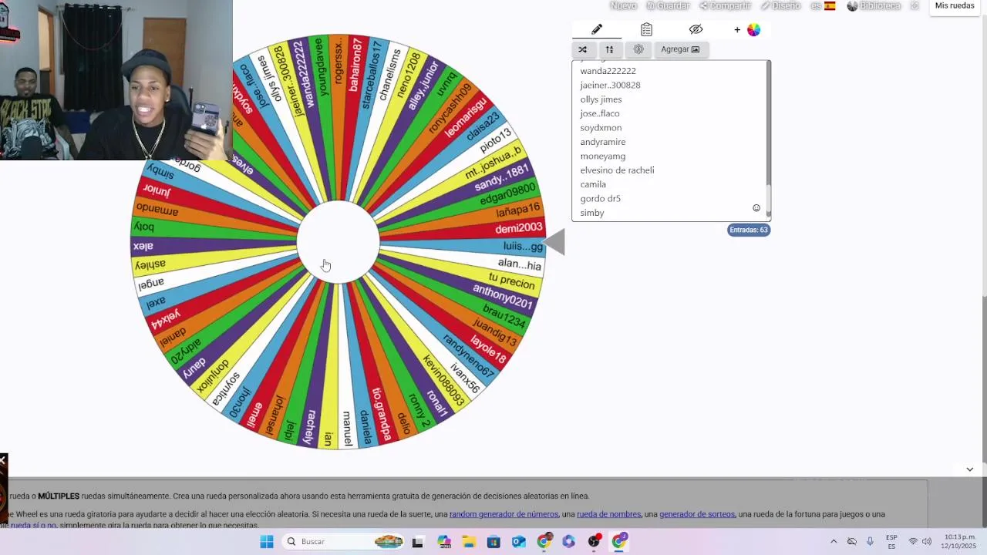Click Nuevo in top menu
This screenshot has width=987, height=555.
[x=624, y=5]
